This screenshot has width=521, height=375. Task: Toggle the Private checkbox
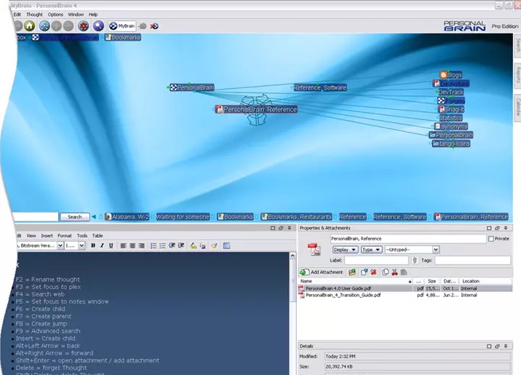tap(491, 239)
